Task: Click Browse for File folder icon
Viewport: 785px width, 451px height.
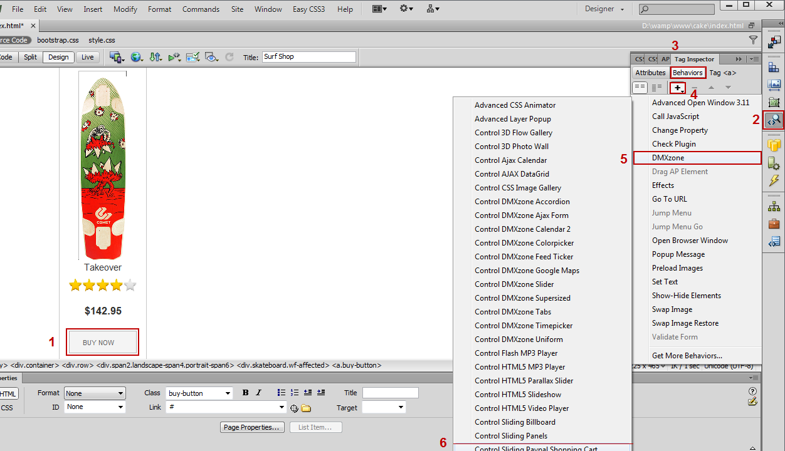Action: [306, 408]
